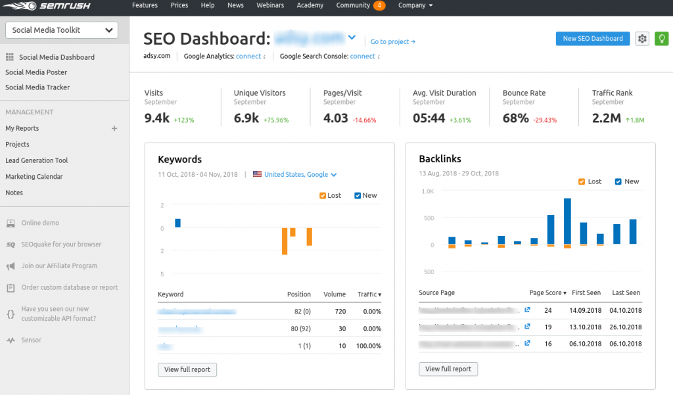Click Position column header

tap(299, 294)
